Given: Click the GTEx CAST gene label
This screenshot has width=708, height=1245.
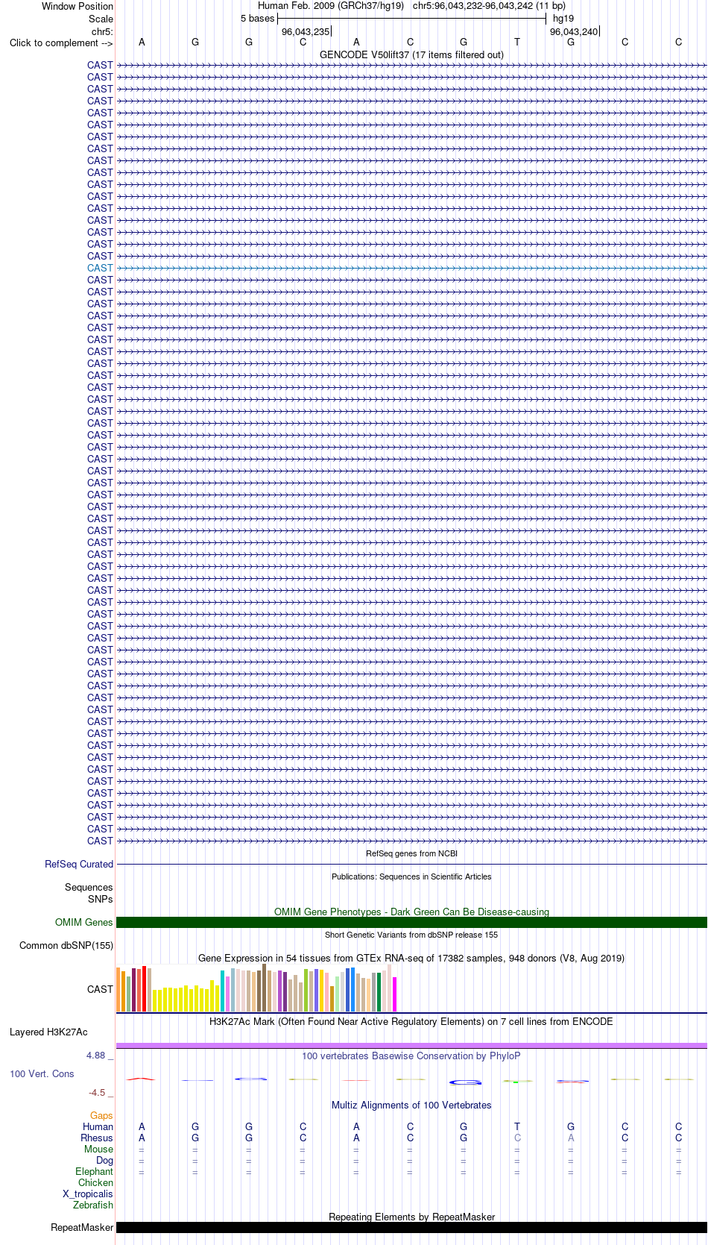Looking at the screenshot, I should click(100, 989).
